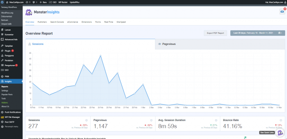Click the plus Baru new-content item
Viewport: 287px width, 139px height.
point(43,2)
